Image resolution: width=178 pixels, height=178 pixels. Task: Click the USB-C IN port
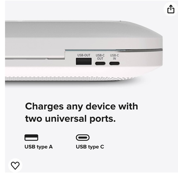pyautogui.click(x=114, y=63)
